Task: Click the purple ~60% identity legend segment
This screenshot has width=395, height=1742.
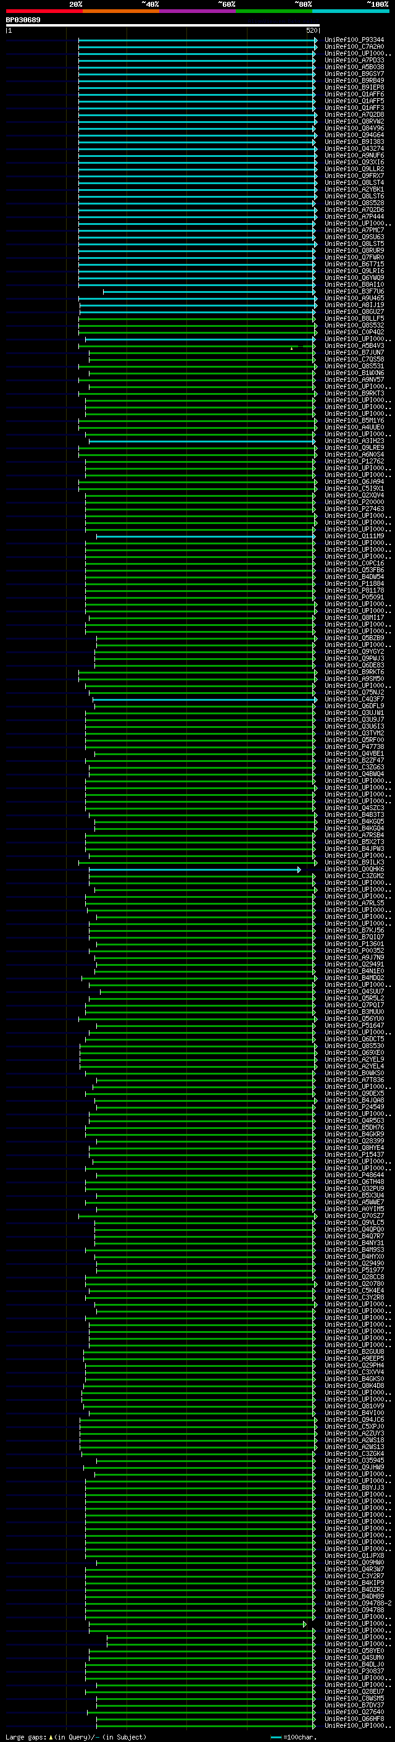Action: pos(198,11)
